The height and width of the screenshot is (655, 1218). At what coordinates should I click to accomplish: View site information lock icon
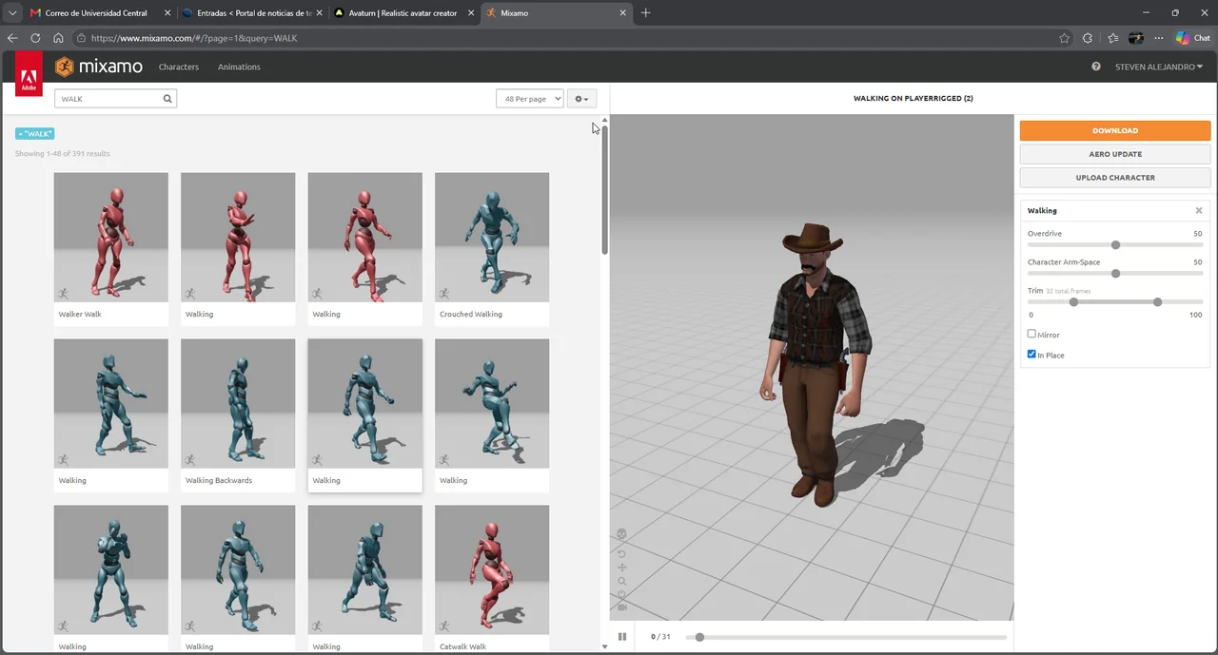tap(82, 38)
